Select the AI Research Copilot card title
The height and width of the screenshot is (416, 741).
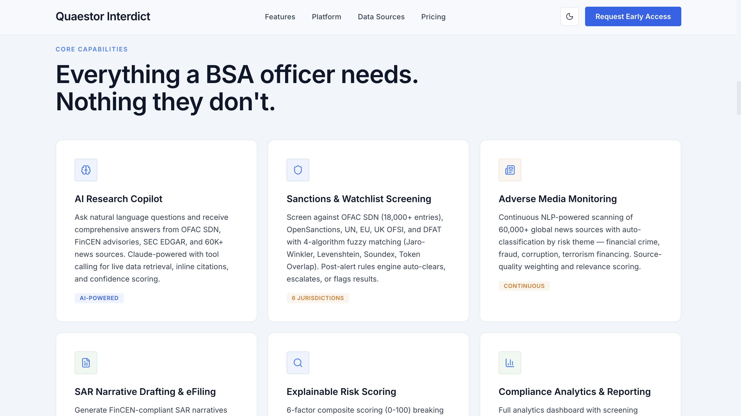[118, 199]
